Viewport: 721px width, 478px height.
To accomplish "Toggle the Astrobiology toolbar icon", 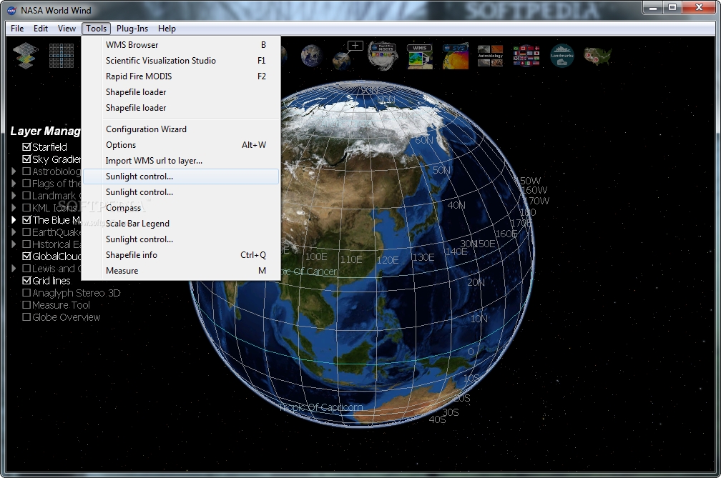I will (490, 56).
